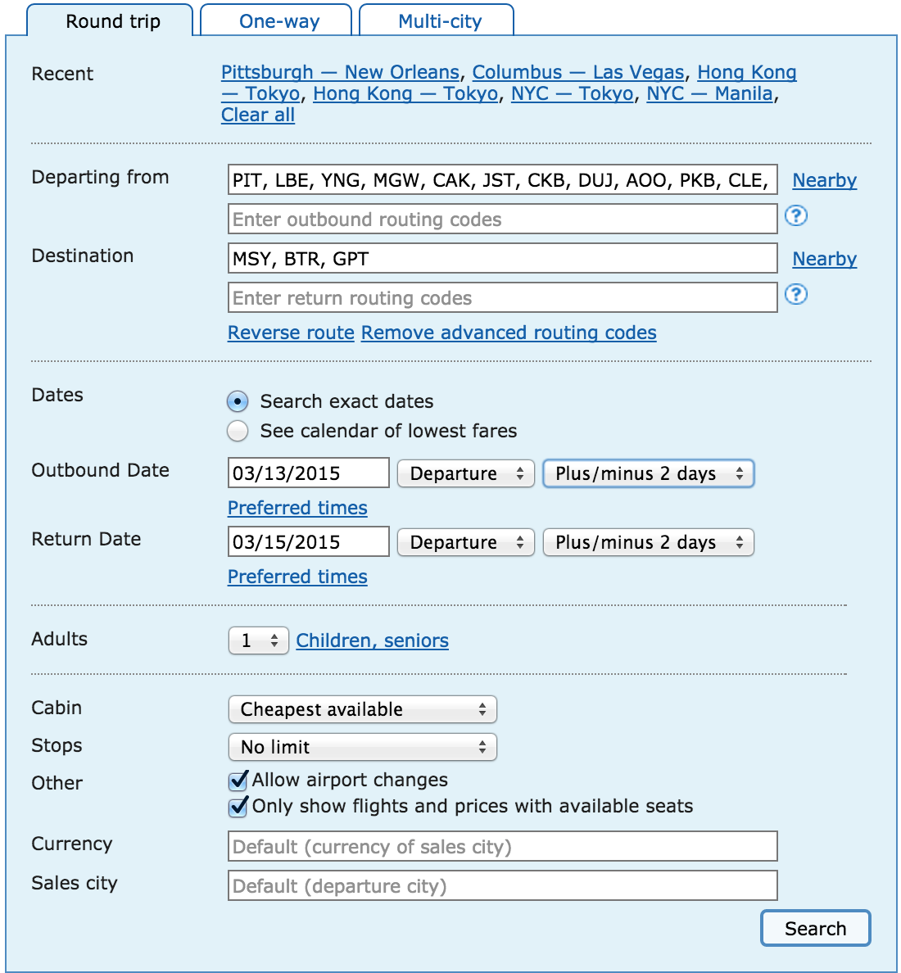Toggle Allow airport changes checkbox
Image resolution: width=901 pixels, height=973 pixels.
(x=238, y=780)
